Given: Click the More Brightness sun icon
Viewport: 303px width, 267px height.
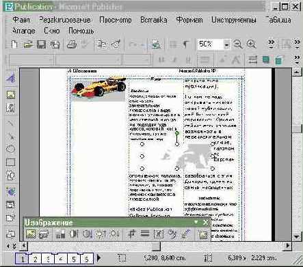Looking at the screenshot, I should (101, 234).
